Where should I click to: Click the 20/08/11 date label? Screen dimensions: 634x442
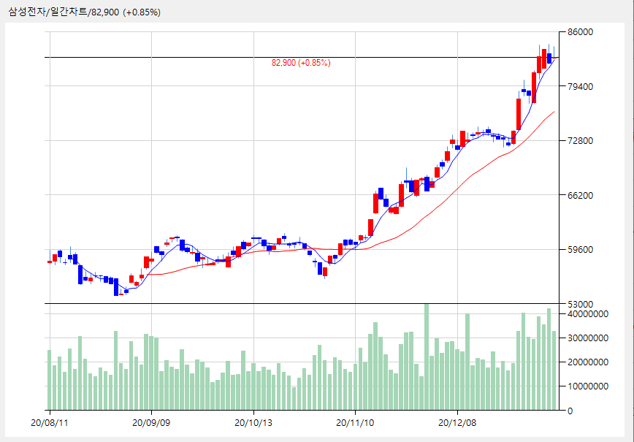coord(50,423)
